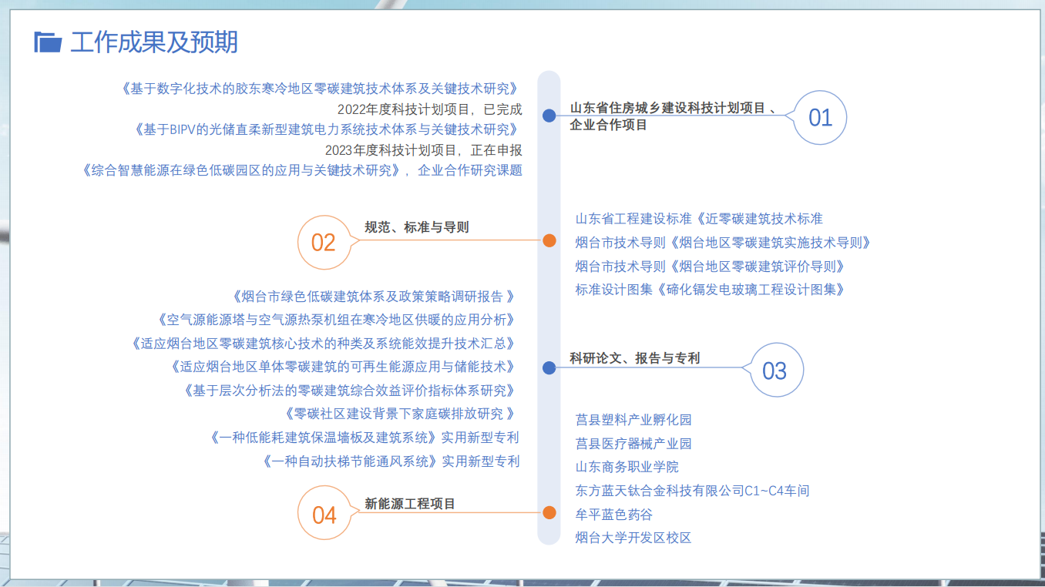The height and width of the screenshot is (587, 1045).
Task: Click the text 莒县塑料产业孵化园
Action: pyautogui.click(x=633, y=420)
